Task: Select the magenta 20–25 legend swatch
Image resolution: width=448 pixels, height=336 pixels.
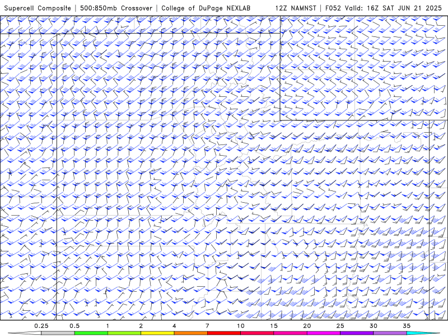Action: [324, 333]
